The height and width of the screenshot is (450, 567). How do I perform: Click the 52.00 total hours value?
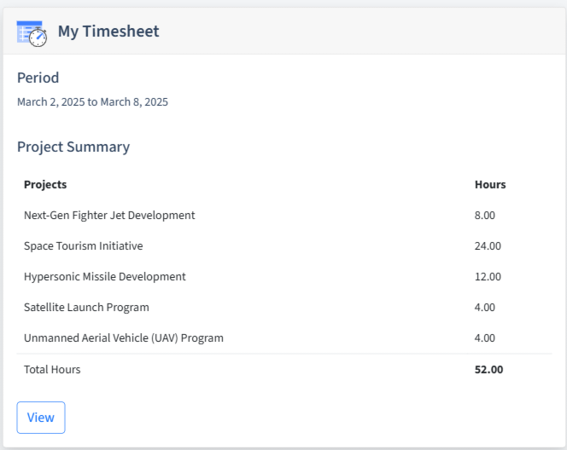(x=489, y=370)
